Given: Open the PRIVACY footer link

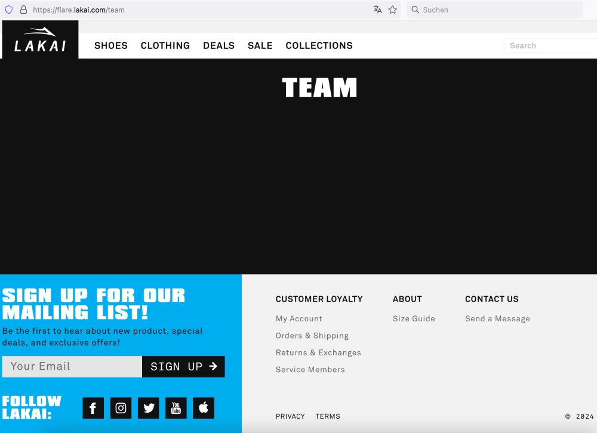Looking at the screenshot, I should point(290,416).
